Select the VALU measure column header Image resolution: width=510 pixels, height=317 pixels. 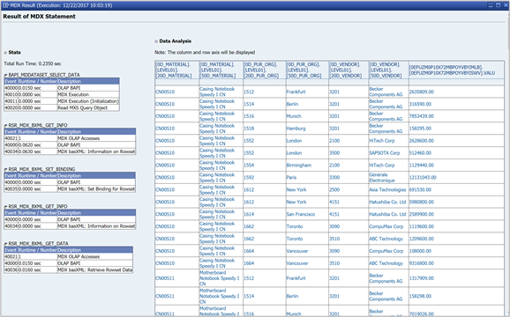[456, 70]
